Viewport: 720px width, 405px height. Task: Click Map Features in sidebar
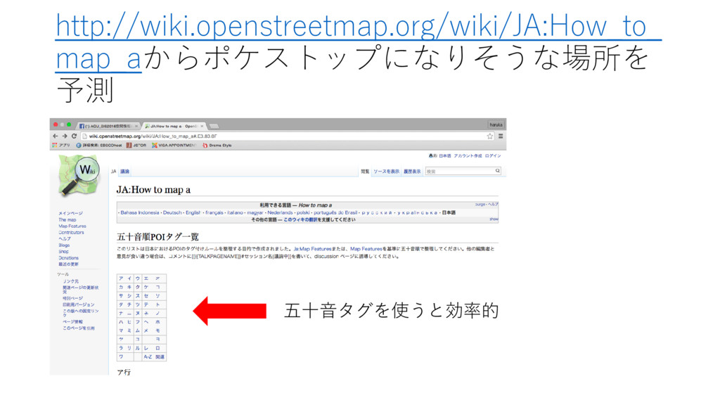72,226
